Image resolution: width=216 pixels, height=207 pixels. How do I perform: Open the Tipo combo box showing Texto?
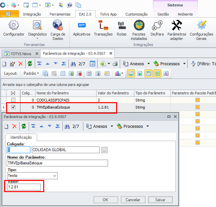click(x=32, y=176)
